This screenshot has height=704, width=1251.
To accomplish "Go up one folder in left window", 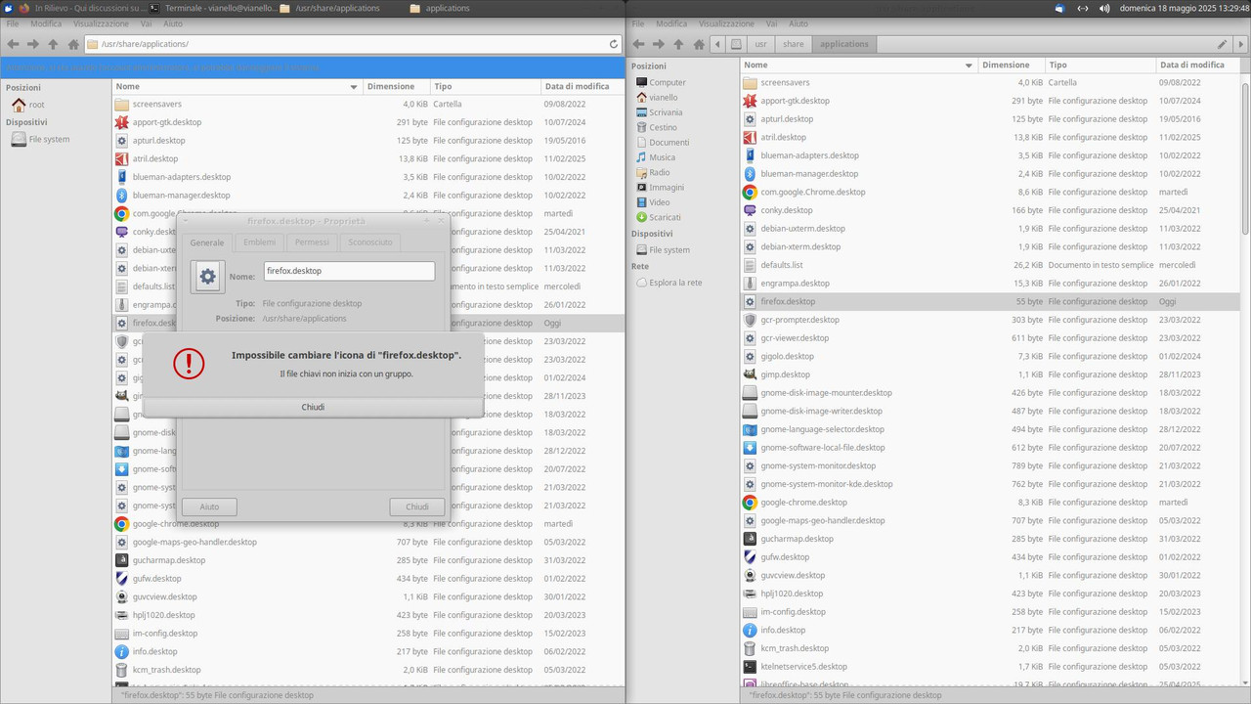I will pos(53,44).
